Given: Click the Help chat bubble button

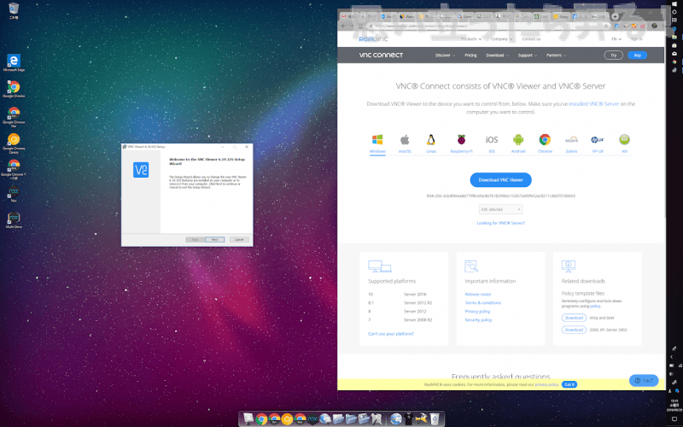Looking at the screenshot, I should point(644,380).
